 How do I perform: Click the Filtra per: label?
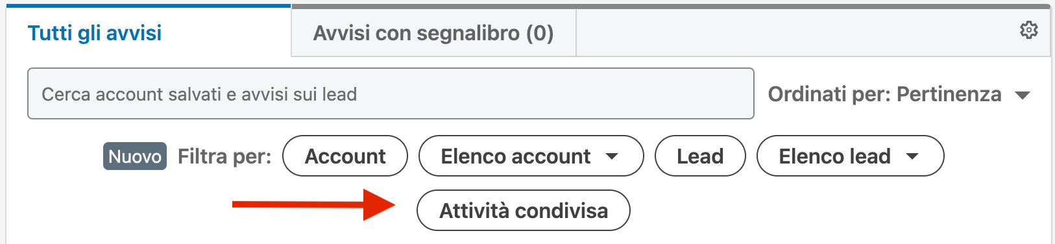224,156
